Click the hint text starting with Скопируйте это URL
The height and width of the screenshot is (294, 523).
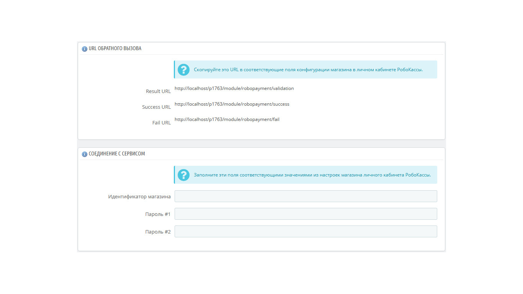tap(308, 70)
